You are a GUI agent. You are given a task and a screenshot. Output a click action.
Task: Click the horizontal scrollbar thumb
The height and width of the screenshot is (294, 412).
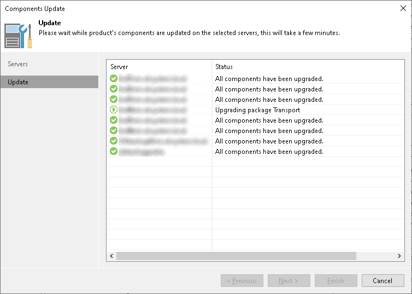pos(236,256)
